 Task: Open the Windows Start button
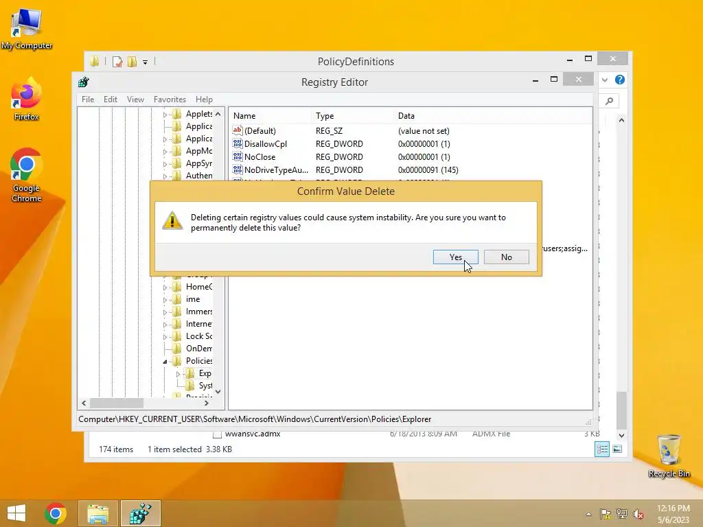(x=16, y=513)
